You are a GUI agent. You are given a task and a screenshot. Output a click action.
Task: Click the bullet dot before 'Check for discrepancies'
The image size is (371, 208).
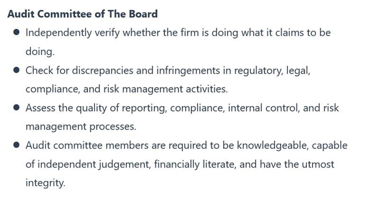pos(16,70)
